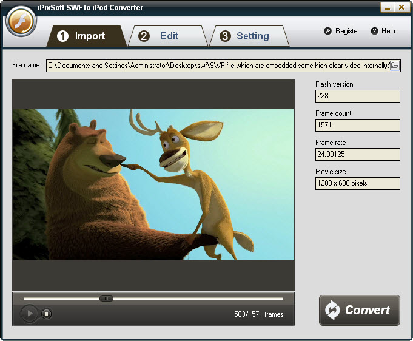This screenshot has width=413, height=341.
Task: Click the Flash logo icon in title bar
Action: point(21,22)
